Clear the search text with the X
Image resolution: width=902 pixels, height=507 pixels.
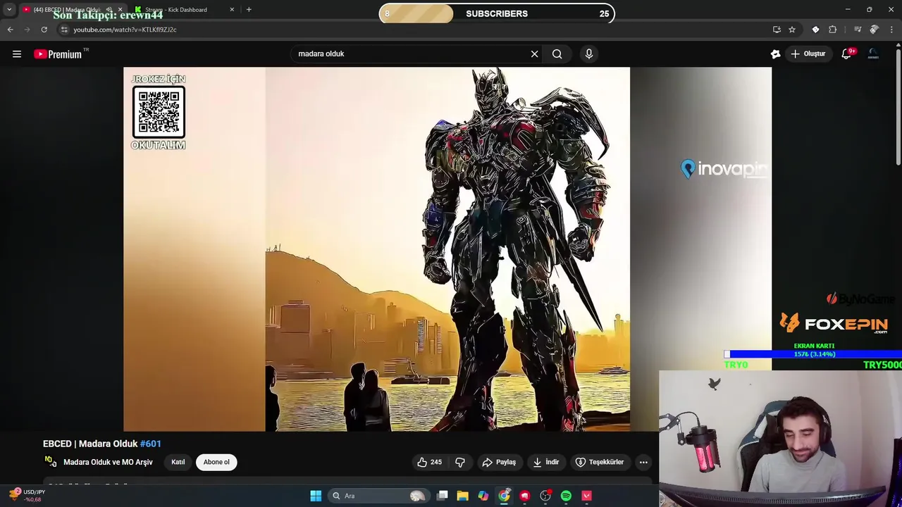(534, 54)
